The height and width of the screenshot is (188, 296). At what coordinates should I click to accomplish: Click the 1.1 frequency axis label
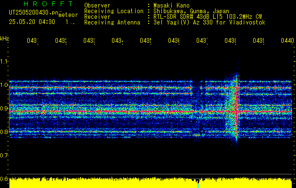pos(4,61)
